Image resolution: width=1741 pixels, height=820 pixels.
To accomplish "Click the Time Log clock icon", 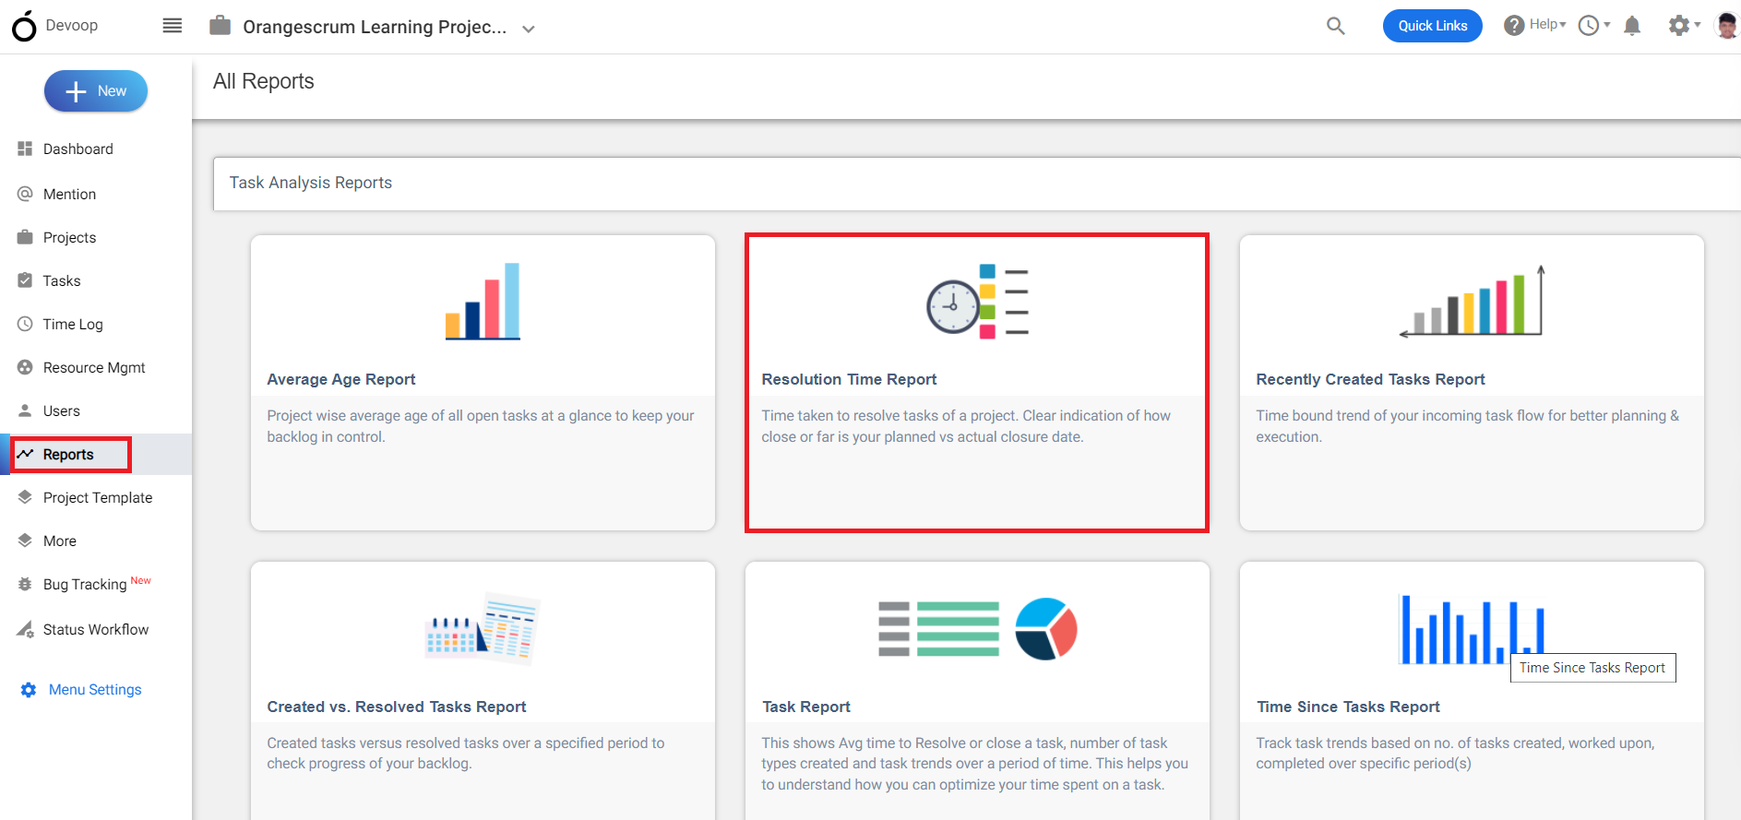I will click(x=25, y=324).
